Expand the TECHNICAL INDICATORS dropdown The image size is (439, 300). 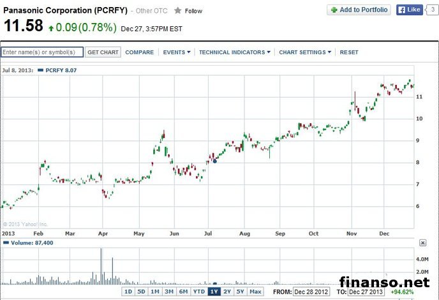point(234,52)
